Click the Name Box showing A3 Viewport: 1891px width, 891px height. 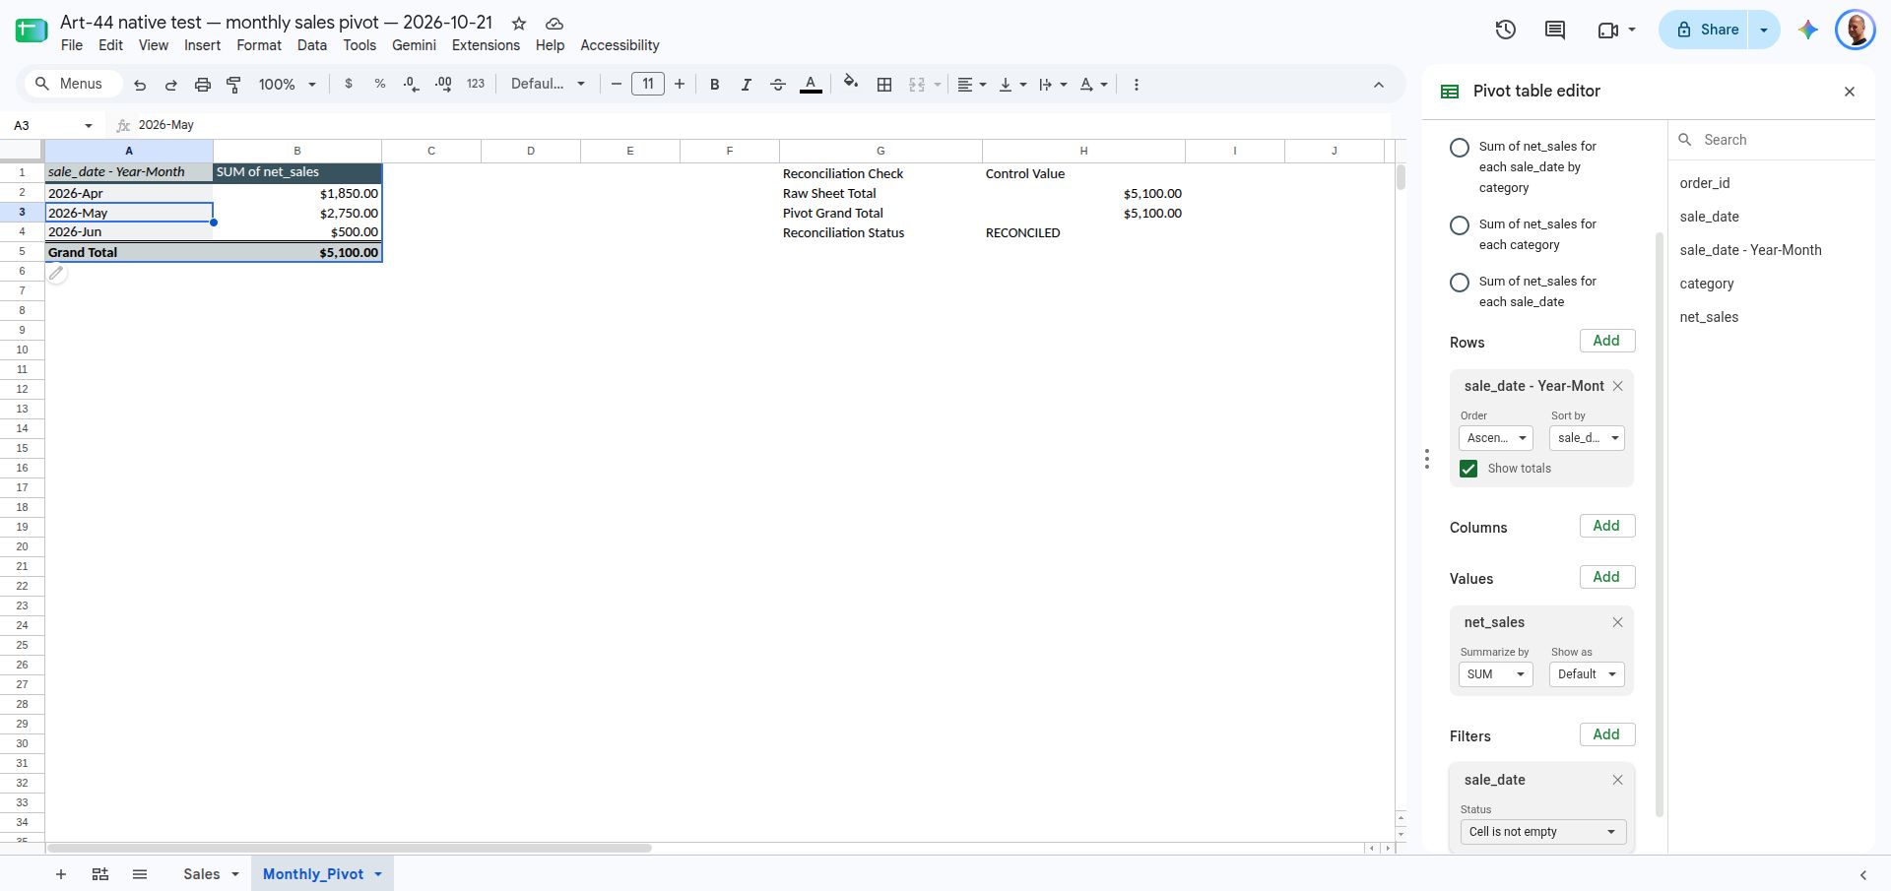point(51,125)
